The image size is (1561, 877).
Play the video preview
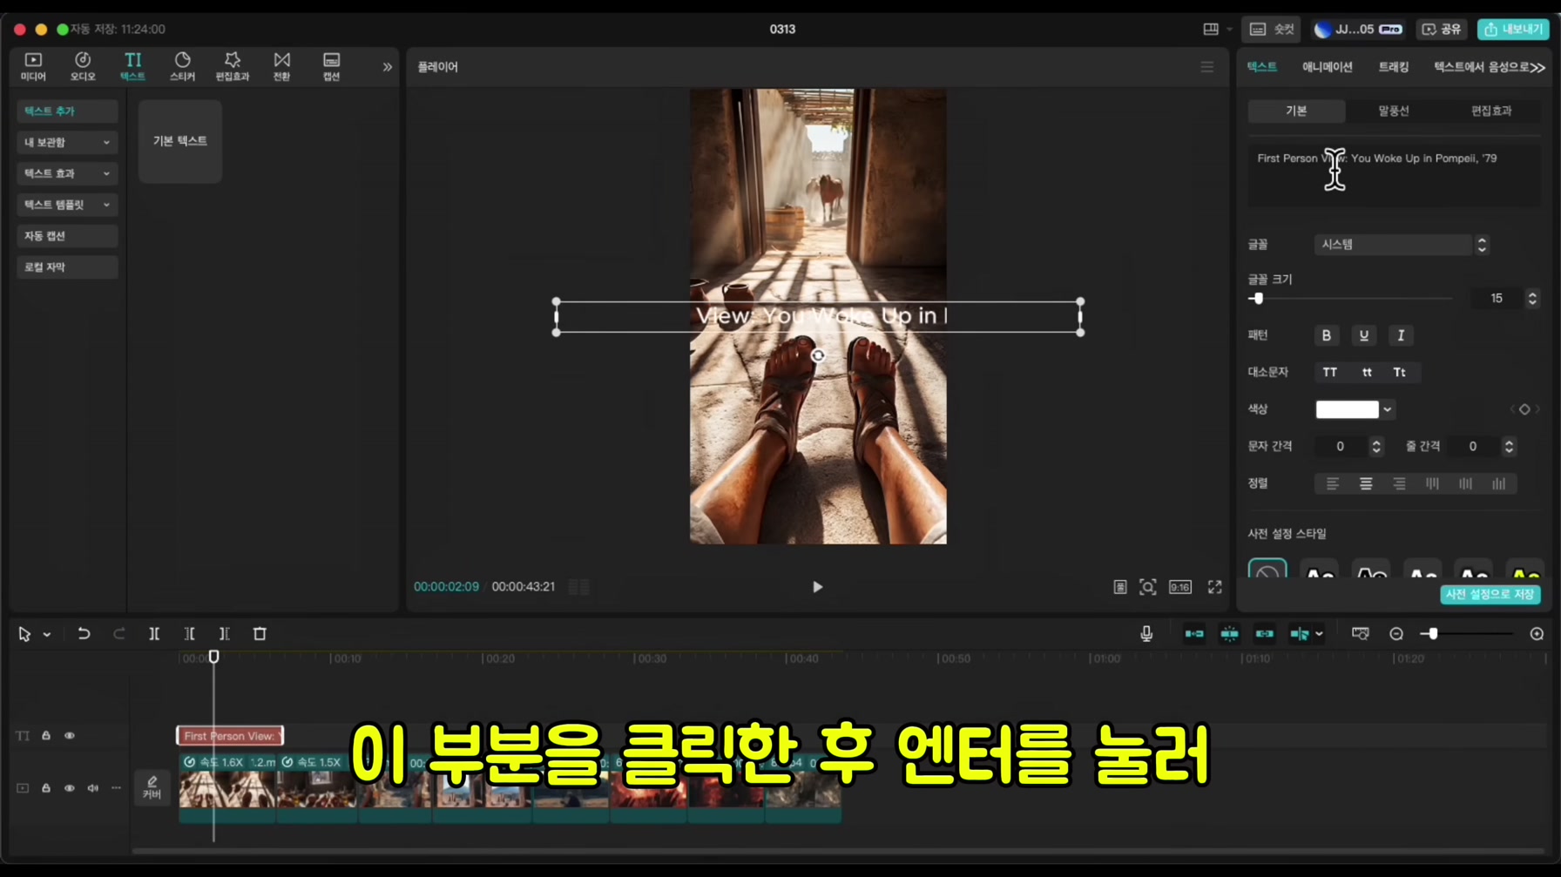coord(817,587)
